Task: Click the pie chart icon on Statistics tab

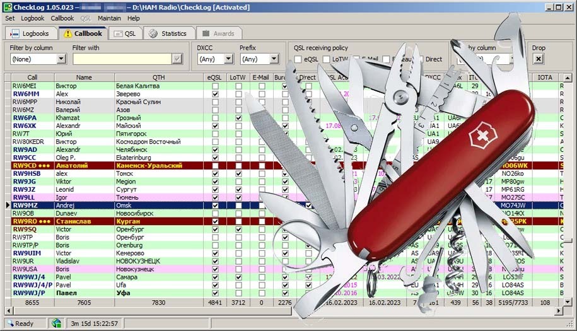Action: pyautogui.click(x=153, y=33)
